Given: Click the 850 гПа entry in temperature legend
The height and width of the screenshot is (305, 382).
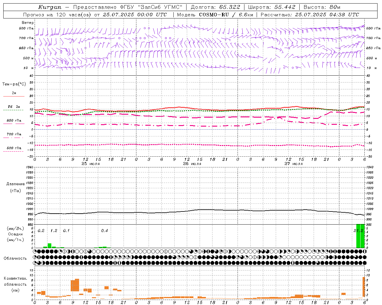Looking at the screenshot, I should [x=14, y=121].
